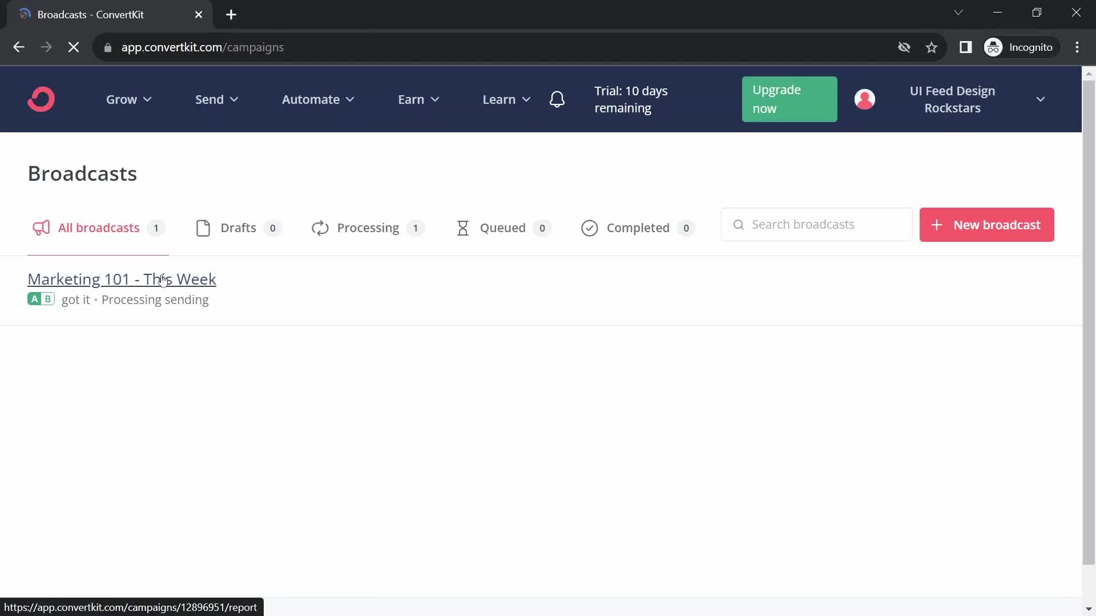Click the Processing circular arrows icon
The image size is (1096, 616).
point(319,227)
